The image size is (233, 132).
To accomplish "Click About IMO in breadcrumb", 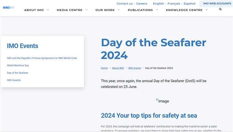I will (118, 68).
